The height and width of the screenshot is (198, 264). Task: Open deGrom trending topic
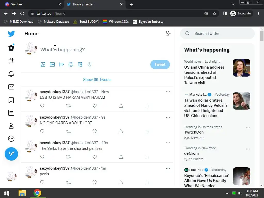[192, 153]
